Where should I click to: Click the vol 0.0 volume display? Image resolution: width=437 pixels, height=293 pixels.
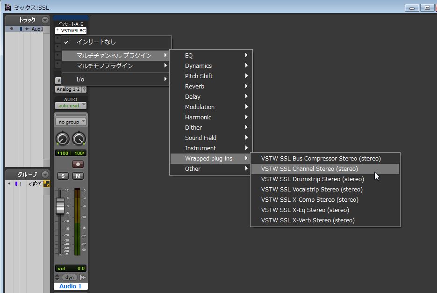[71, 269]
